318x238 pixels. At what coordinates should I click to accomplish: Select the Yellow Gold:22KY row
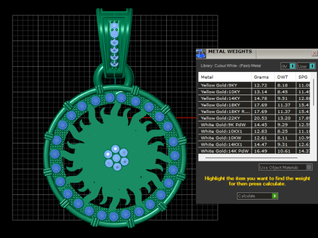(254, 118)
